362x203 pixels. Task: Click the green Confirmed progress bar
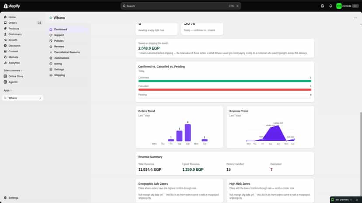click(x=225, y=81)
